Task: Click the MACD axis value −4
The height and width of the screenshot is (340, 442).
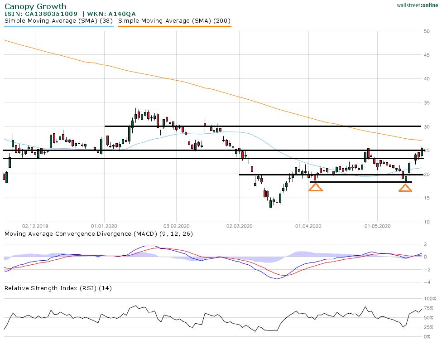Action: coord(427,282)
